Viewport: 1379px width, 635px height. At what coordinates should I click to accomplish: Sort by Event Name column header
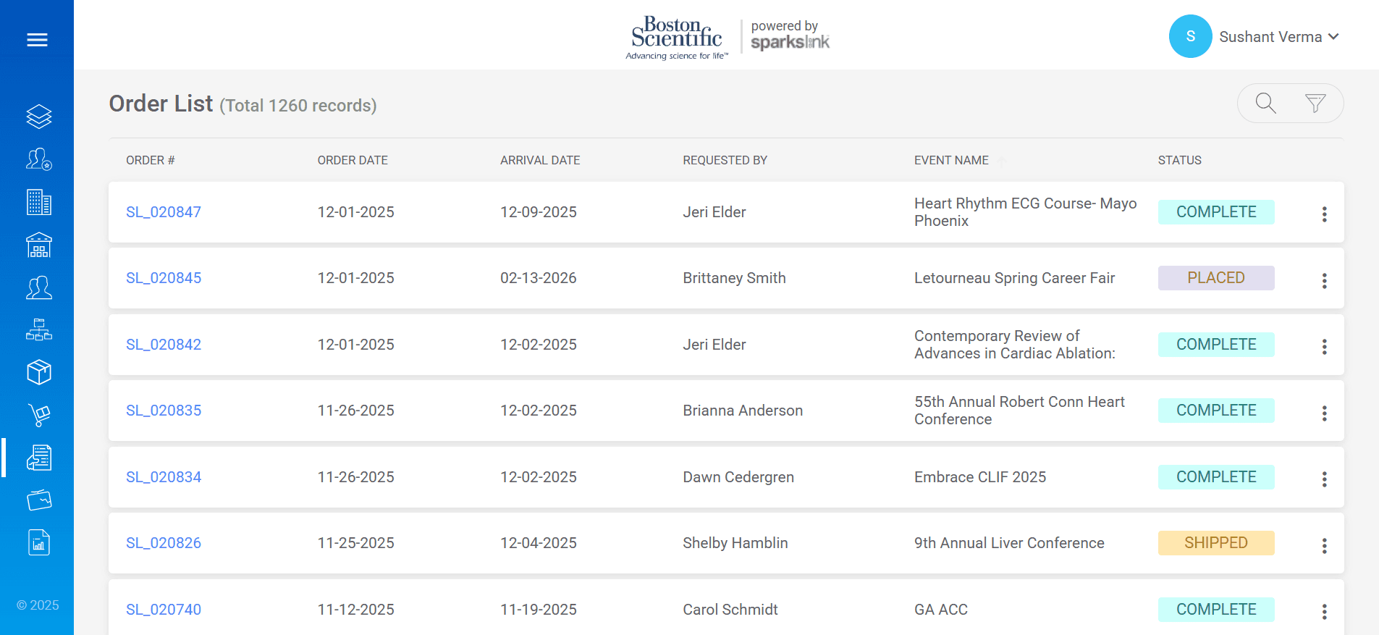tap(951, 160)
